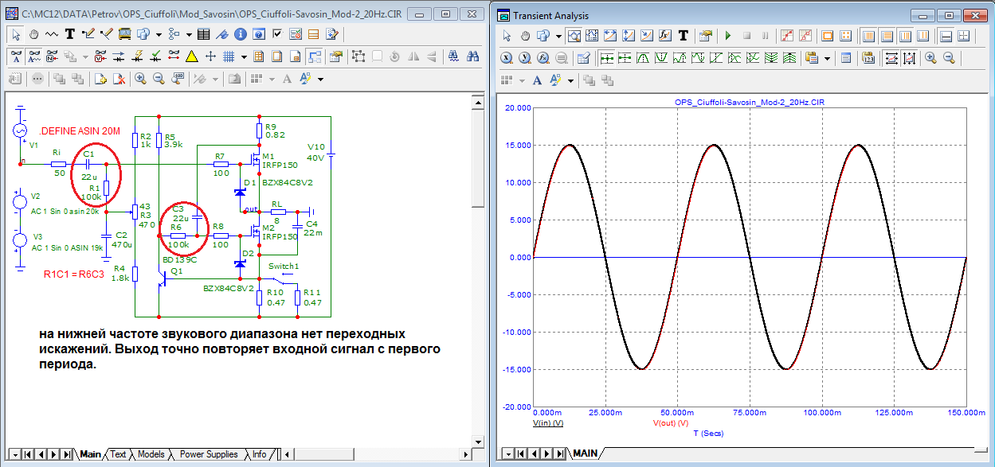The image size is (995, 467).
Task: Zoom out on the Transient Analysis plot
Action: (948, 58)
